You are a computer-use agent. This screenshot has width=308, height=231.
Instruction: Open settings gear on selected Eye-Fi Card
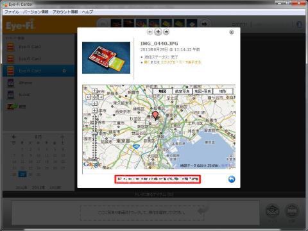[x=64, y=71]
